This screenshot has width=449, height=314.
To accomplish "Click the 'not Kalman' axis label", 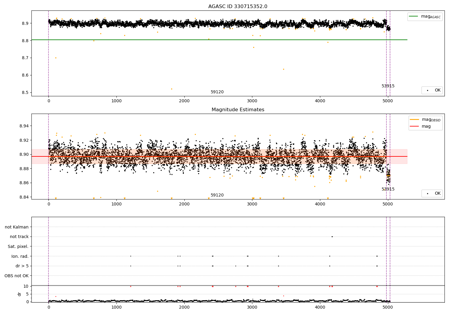I will point(17,227).
